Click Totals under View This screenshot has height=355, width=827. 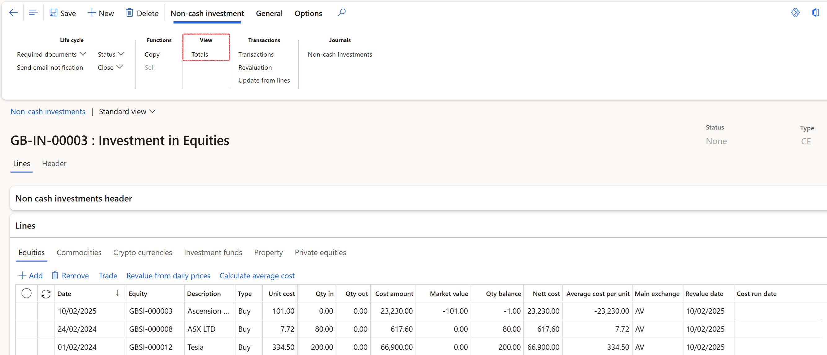[x=200, y=54]
